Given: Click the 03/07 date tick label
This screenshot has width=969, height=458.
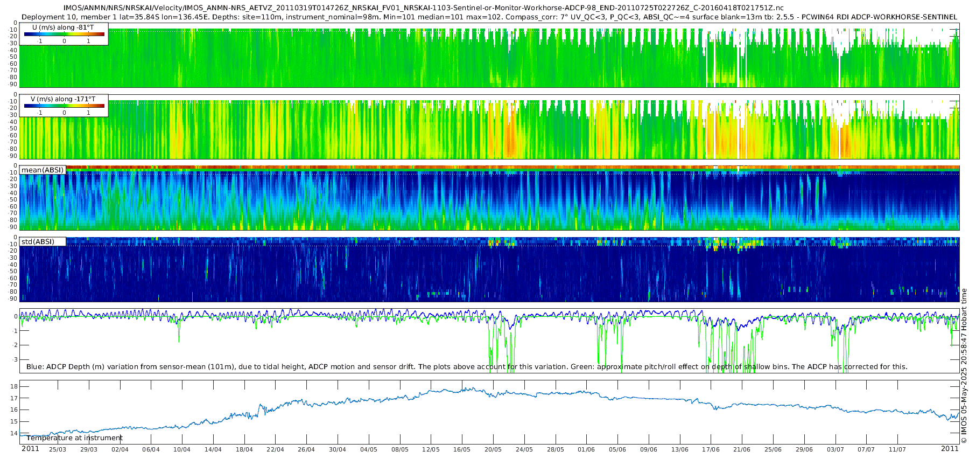Looking at the screenshot, I should [835, 450].
